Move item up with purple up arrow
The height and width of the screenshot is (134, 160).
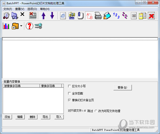tap(43, 16)
